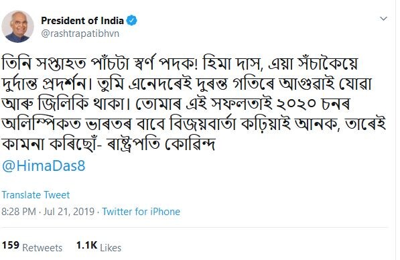
Task: Click the first line of the tweet text
Action: tap(180, 63)
